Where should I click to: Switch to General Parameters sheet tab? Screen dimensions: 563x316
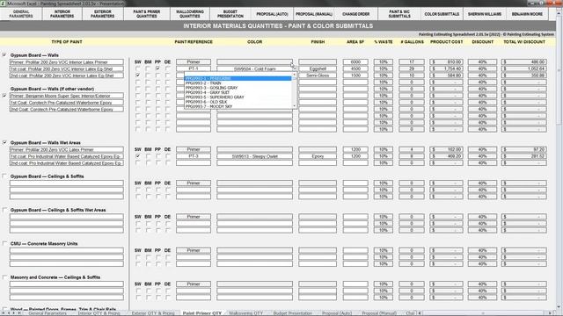tap(48, 313)
